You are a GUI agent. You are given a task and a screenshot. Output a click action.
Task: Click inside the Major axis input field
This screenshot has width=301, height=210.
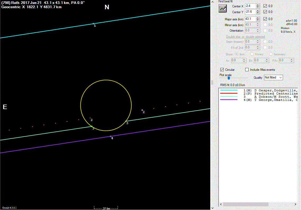250,19
